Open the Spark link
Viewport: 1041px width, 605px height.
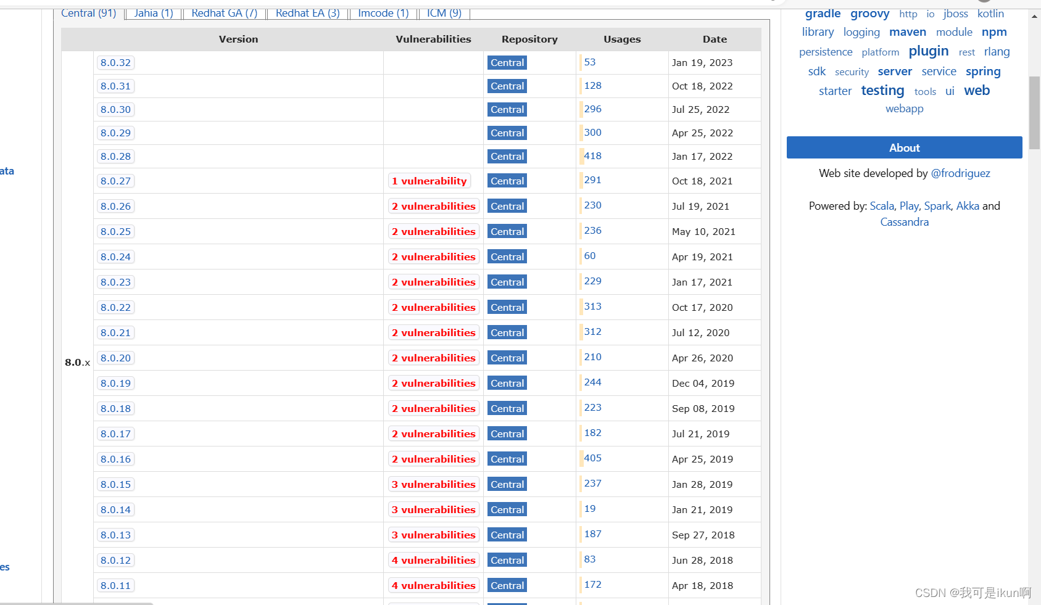click(x=937, y=206)
